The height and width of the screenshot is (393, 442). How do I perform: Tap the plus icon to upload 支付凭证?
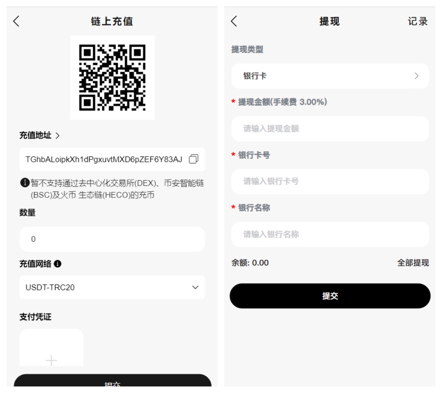click(x=51, y=360)
